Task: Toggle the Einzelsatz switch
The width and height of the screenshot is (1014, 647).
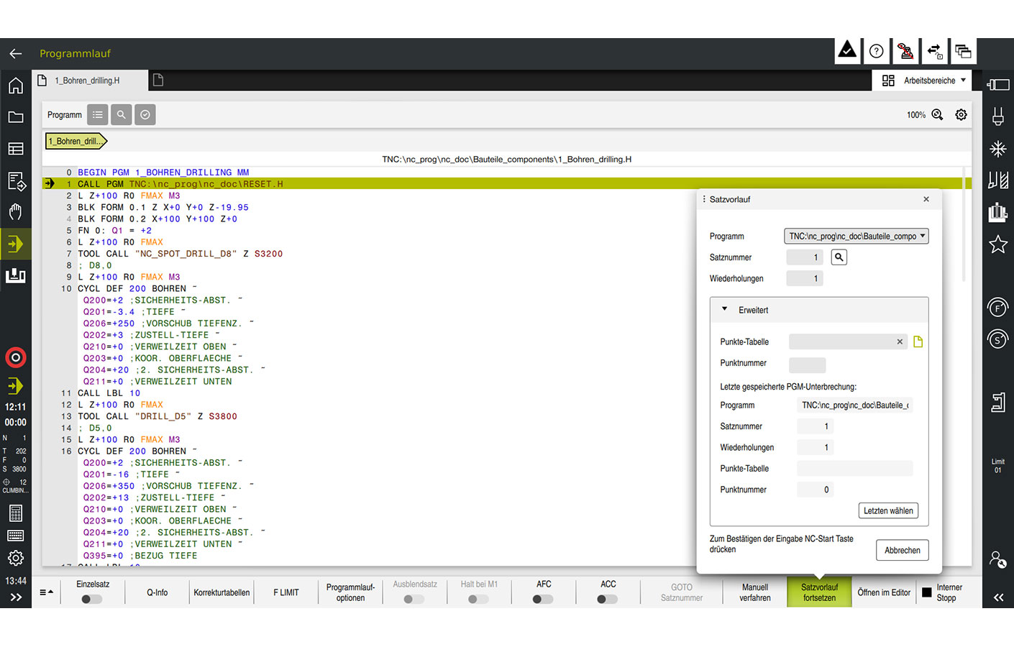Action: pos(92,599)
